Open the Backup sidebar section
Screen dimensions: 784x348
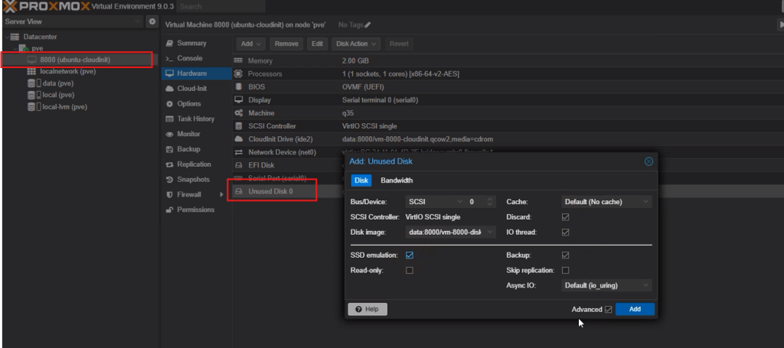(x=188, y=149)
